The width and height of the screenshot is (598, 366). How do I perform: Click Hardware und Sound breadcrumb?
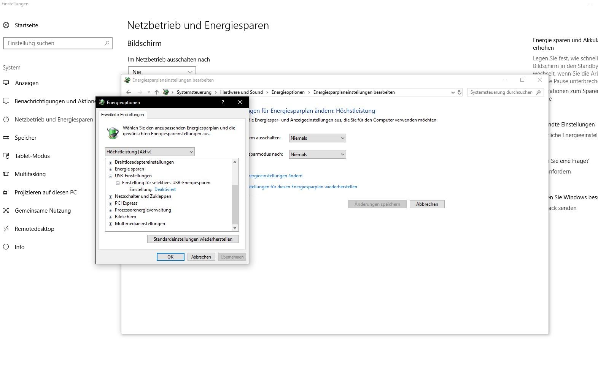[x=242, y=92]
